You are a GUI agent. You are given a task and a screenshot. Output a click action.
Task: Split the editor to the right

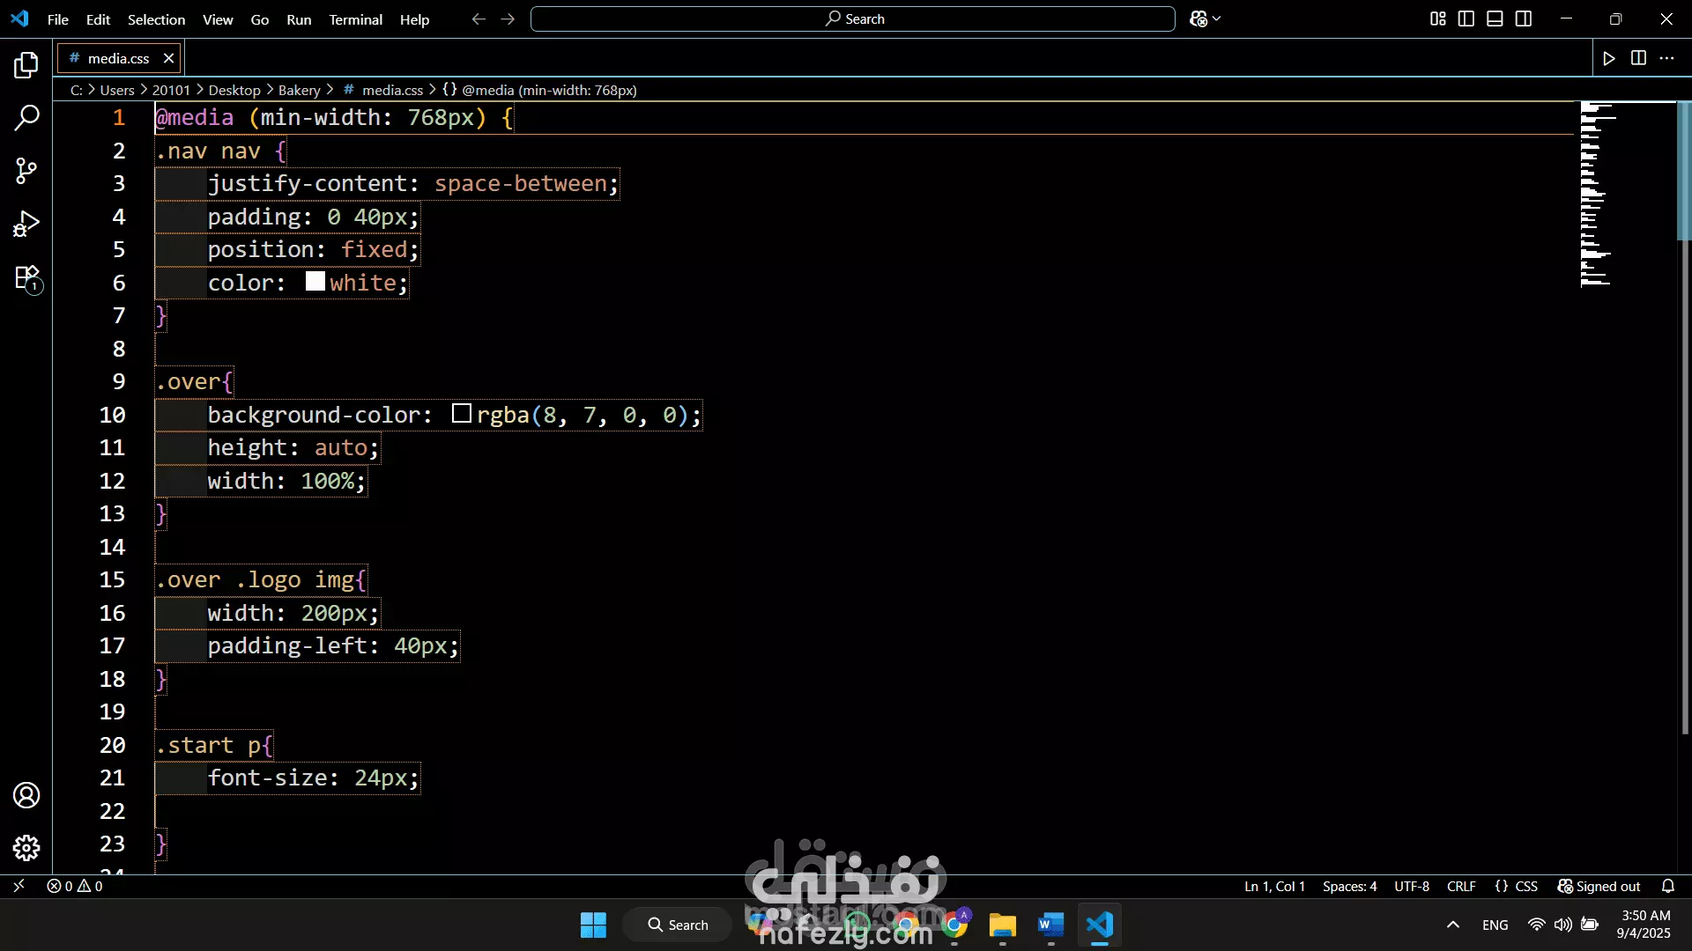click(x=1638, y=58)
